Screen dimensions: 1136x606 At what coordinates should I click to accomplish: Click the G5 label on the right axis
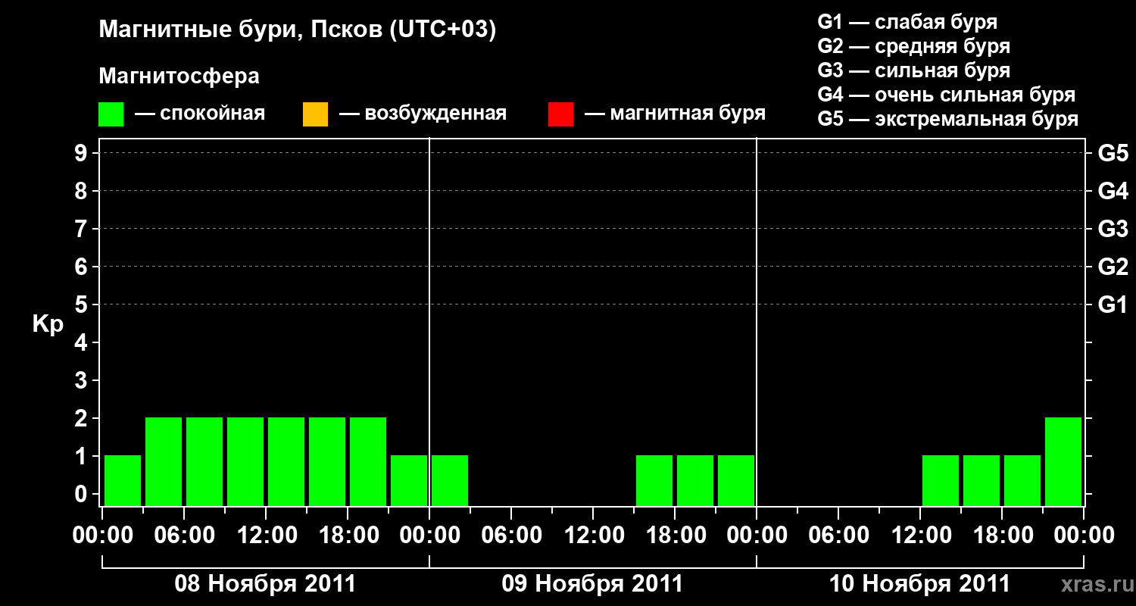click(x=1113, y=154)
